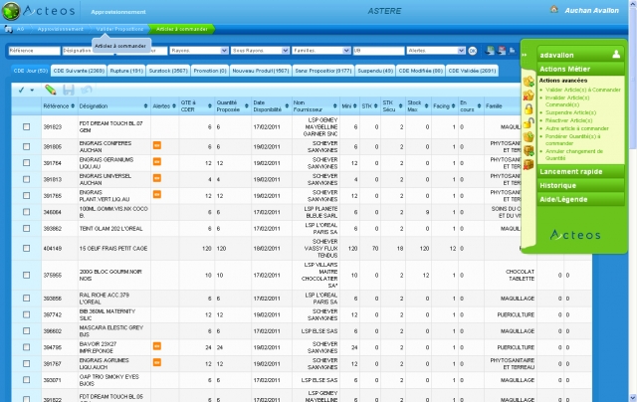Click the user silhouette icon beside adavallon
Image resolution: width=637 pixels, height=402 pixels.
616,54
